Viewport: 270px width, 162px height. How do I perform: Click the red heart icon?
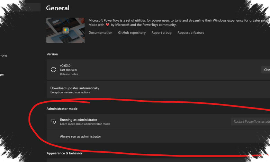coord(108,25)
